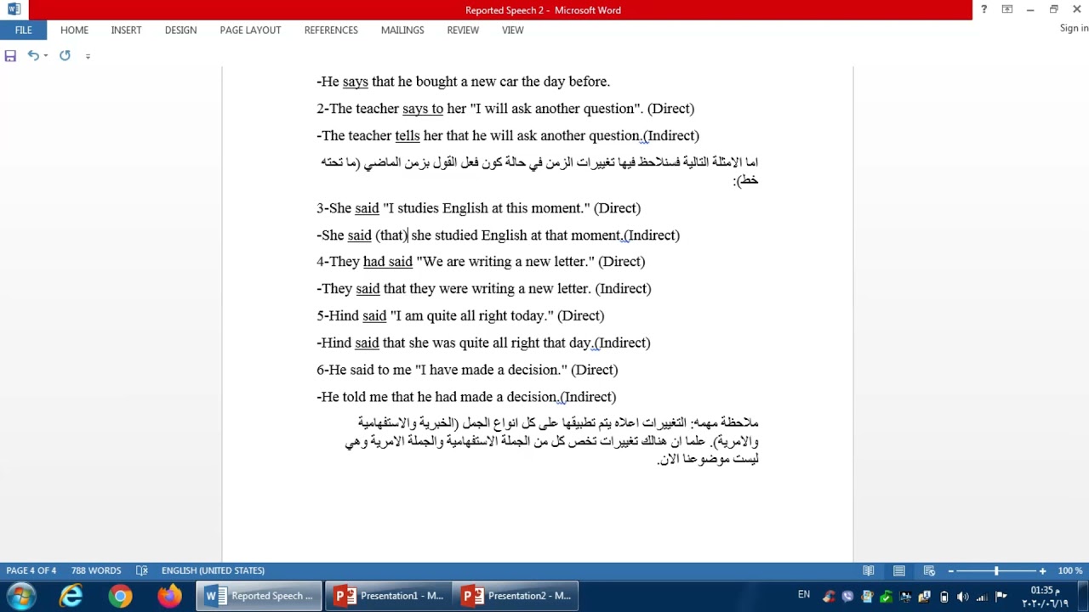The width and height of the screenshot is (1089, 612).
Task: Click CCleaner tray icon
Action: coord(830,597)
